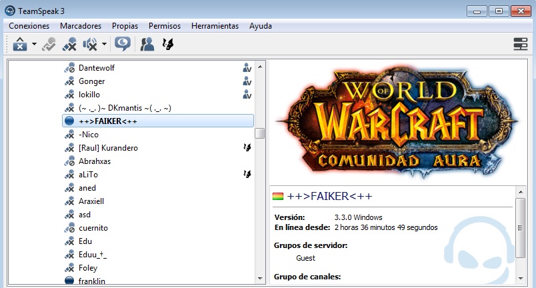Click the ++>FAIKER<++ heading in info panel

329,196
